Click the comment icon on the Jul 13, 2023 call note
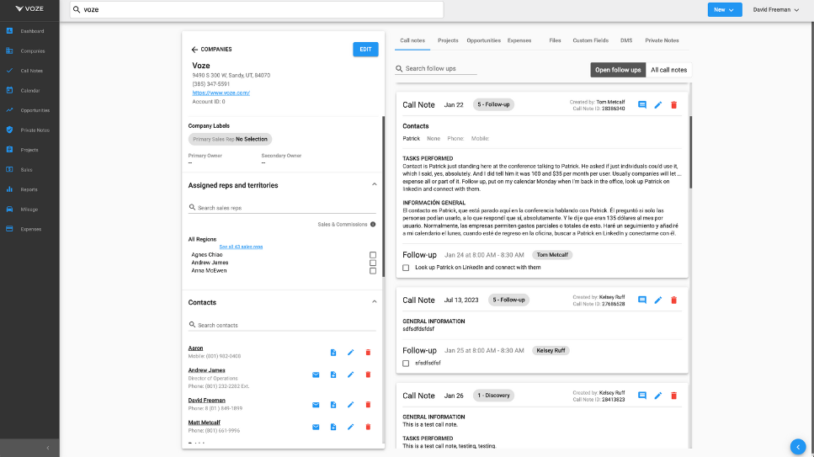The height and width of the screenshot is (457, 814). (642, 300)
